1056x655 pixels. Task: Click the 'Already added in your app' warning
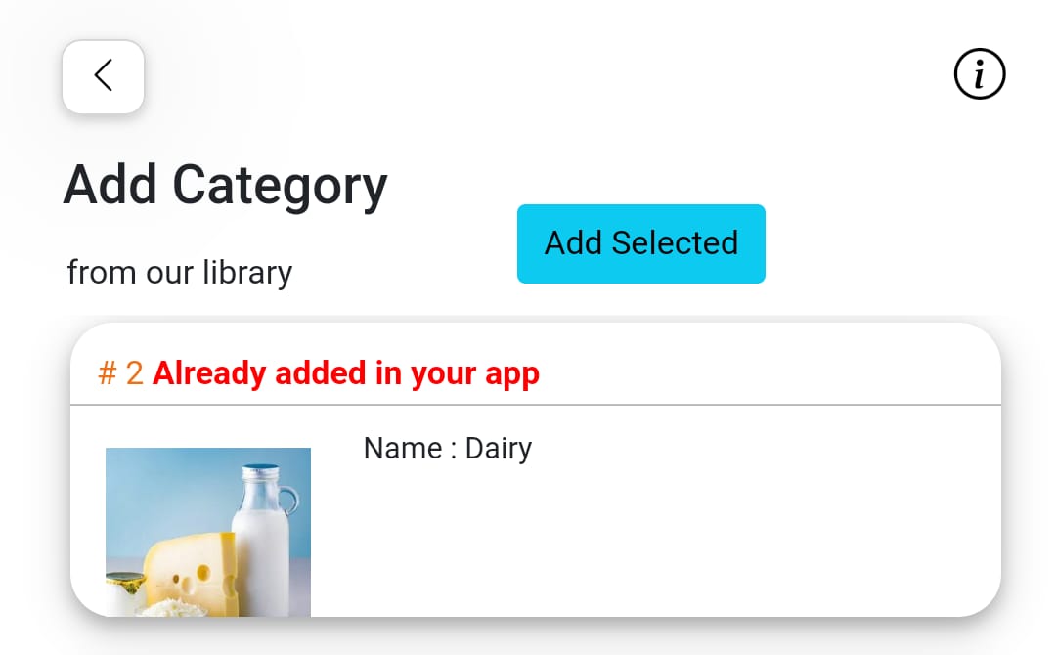coord(346,372)
